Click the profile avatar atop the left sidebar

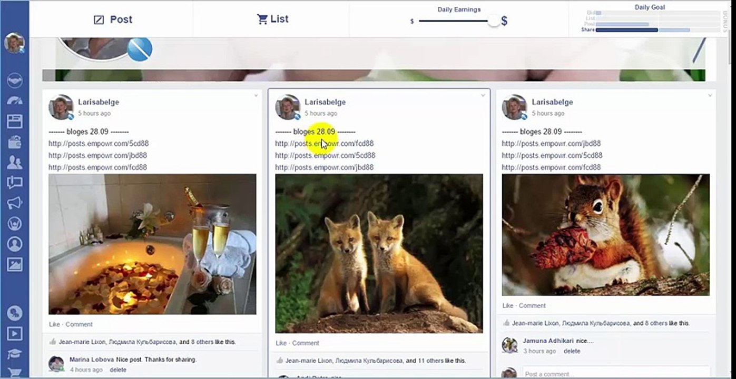tap(14, 43)
